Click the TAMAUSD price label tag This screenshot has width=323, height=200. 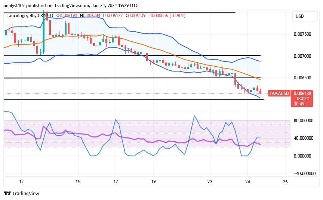(x=279, y=93)
